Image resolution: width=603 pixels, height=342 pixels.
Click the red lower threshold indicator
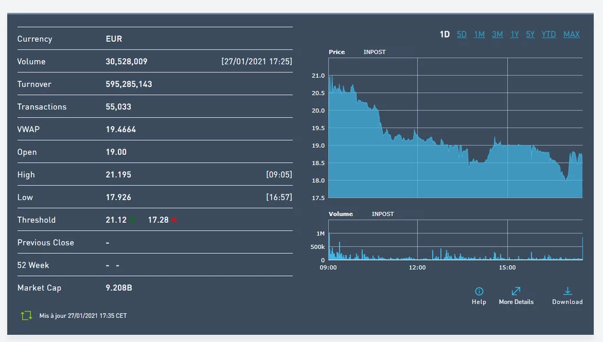[x=174, y=220]
